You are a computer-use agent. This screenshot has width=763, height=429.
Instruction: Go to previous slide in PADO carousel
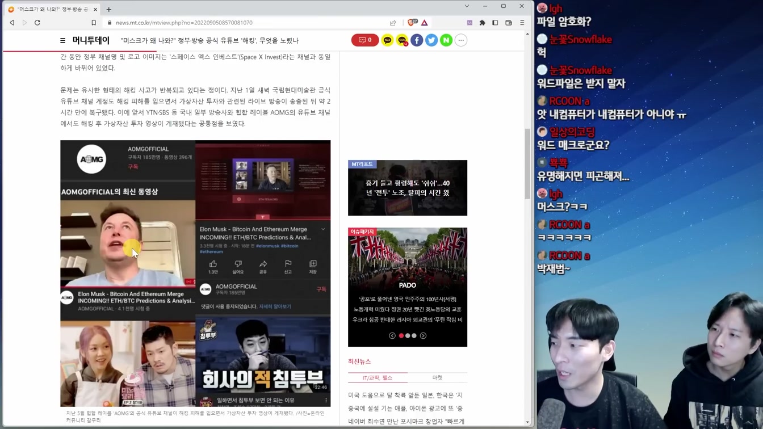pyautogui.click(x=392, y=336)
